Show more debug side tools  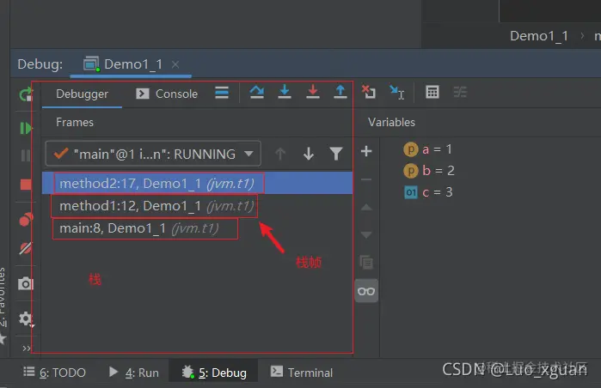coord(26,349)
